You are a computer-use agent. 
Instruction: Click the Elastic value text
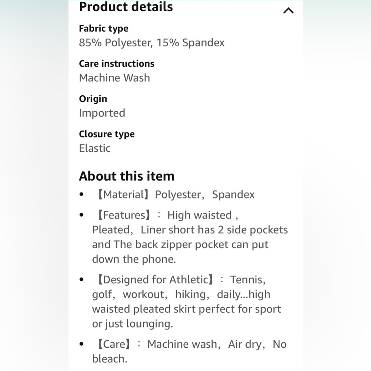[95, 148]
